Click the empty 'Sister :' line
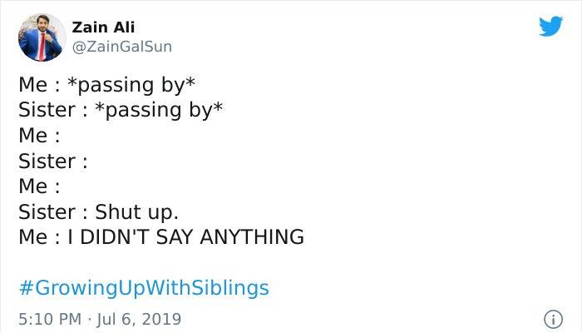 pyautogui.click(x=53, y=161)
